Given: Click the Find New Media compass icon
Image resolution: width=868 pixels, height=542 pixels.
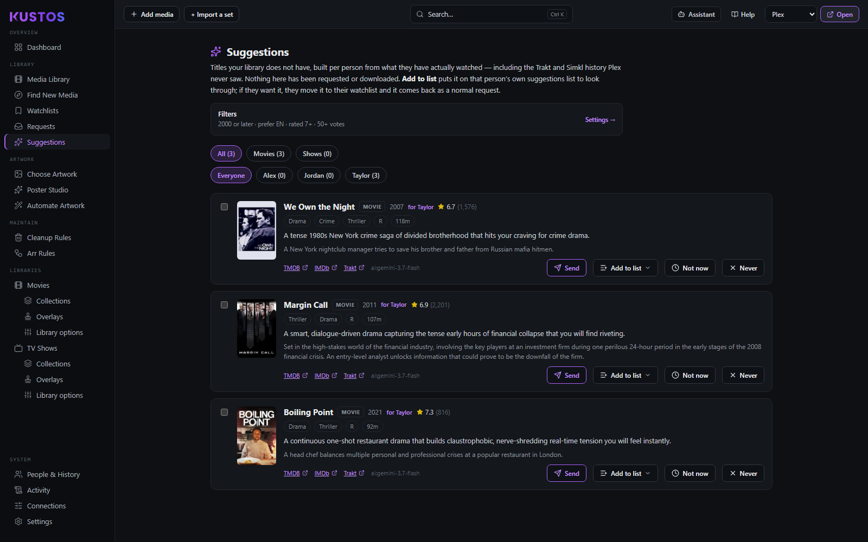Looking at the screenshot, I should click(x=18, y=95).
